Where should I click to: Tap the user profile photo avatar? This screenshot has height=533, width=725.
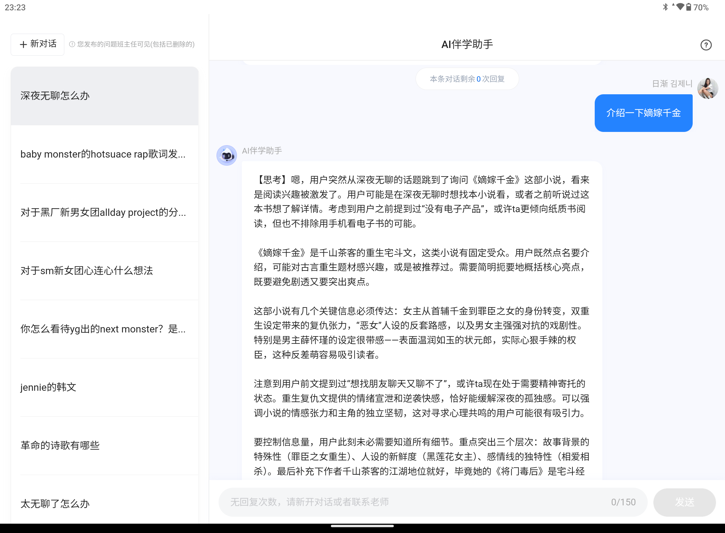pos(707,88)
